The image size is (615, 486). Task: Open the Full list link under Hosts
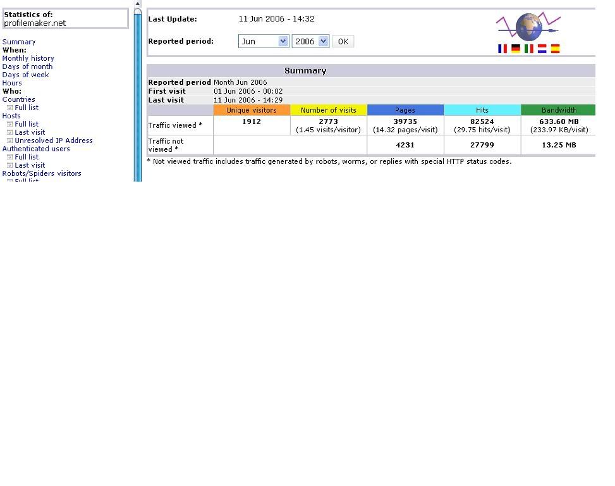(x=27, y=124)
